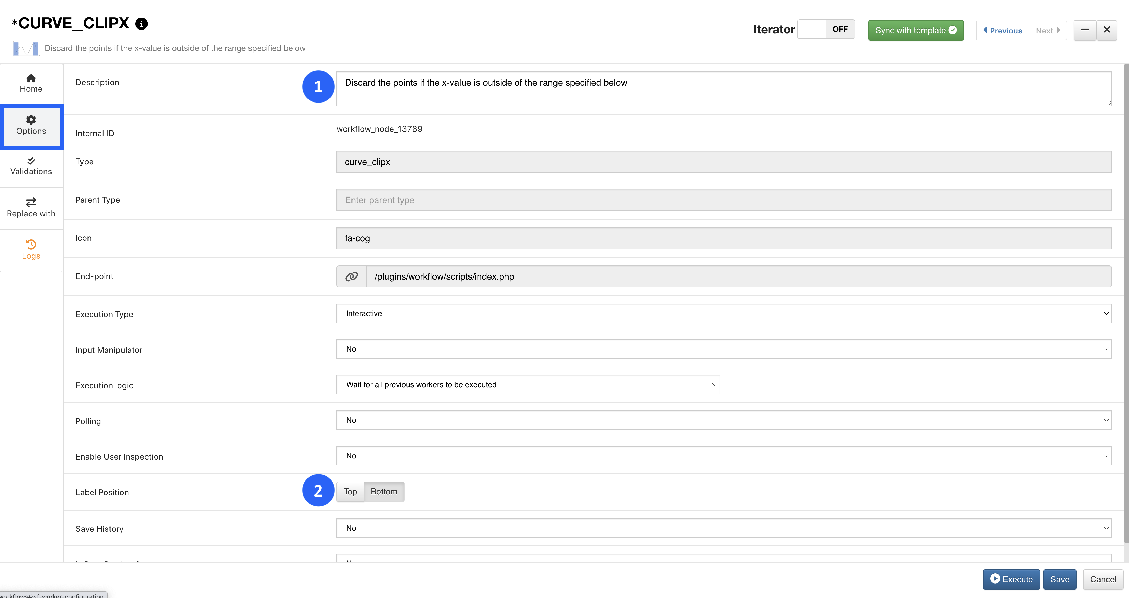Save the worker configuration
The height and width of the screenshot is (598, 1129).
point(1060,580)
